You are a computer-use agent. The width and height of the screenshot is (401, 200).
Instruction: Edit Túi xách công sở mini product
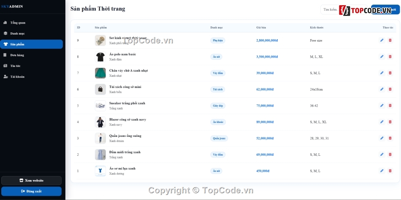coord(382,89)
